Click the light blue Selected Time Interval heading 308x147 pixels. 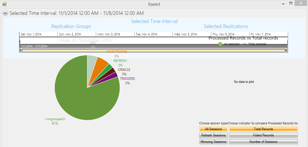[154, 21]
